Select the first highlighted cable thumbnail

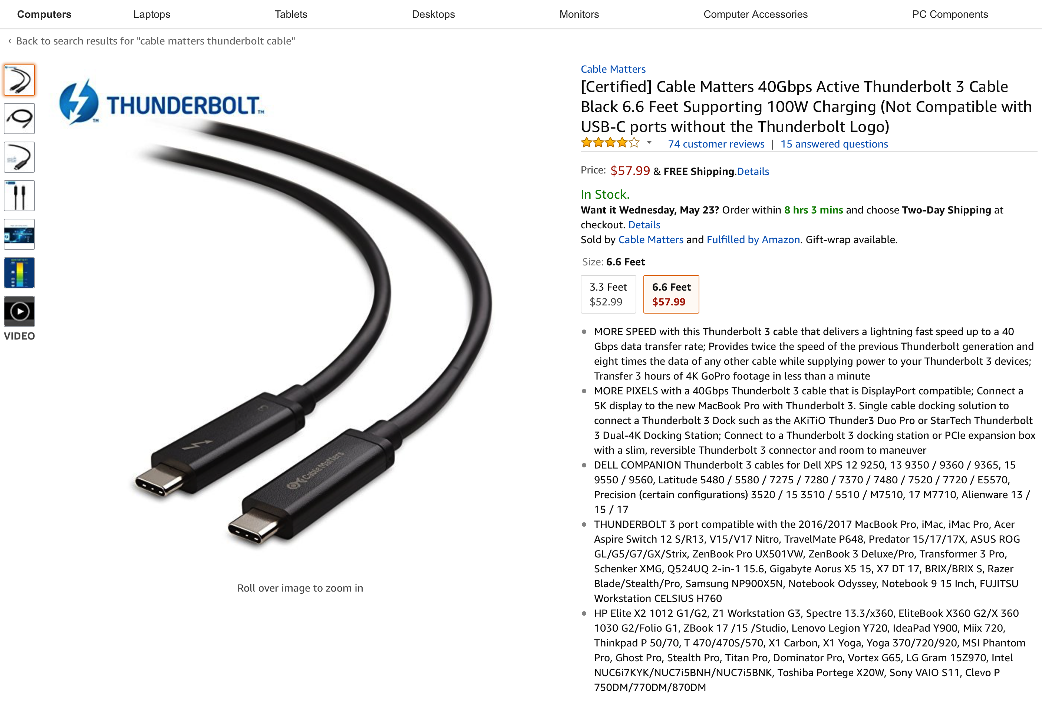click(x=19, y=80)
